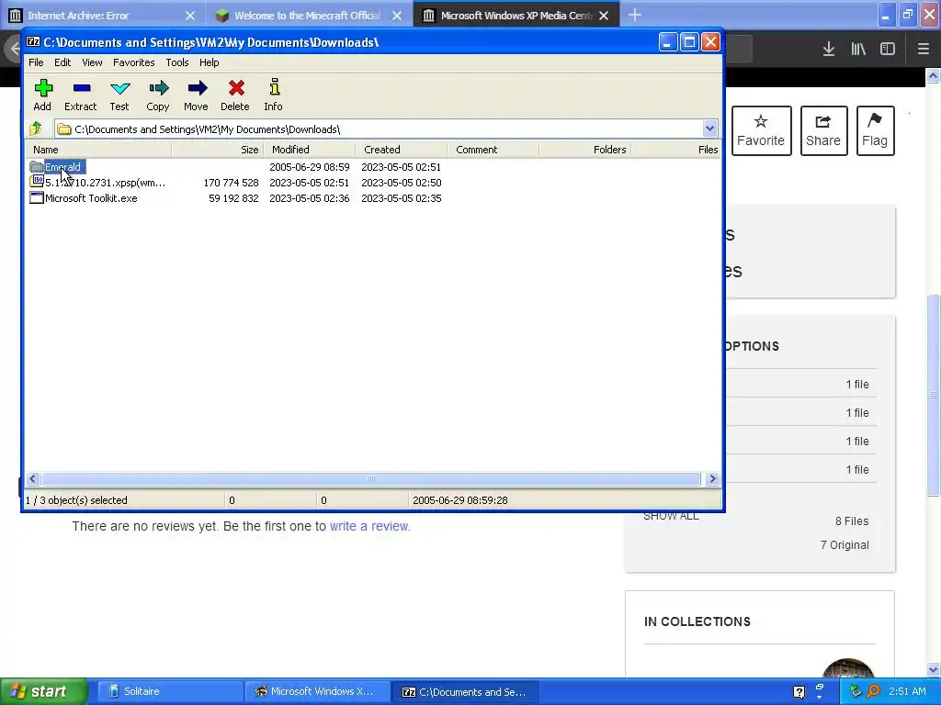The image size is (941, 705).
Task: Click the browser page scrollbar up arrow
Action: pyautogui.click(x=933, y=75)
